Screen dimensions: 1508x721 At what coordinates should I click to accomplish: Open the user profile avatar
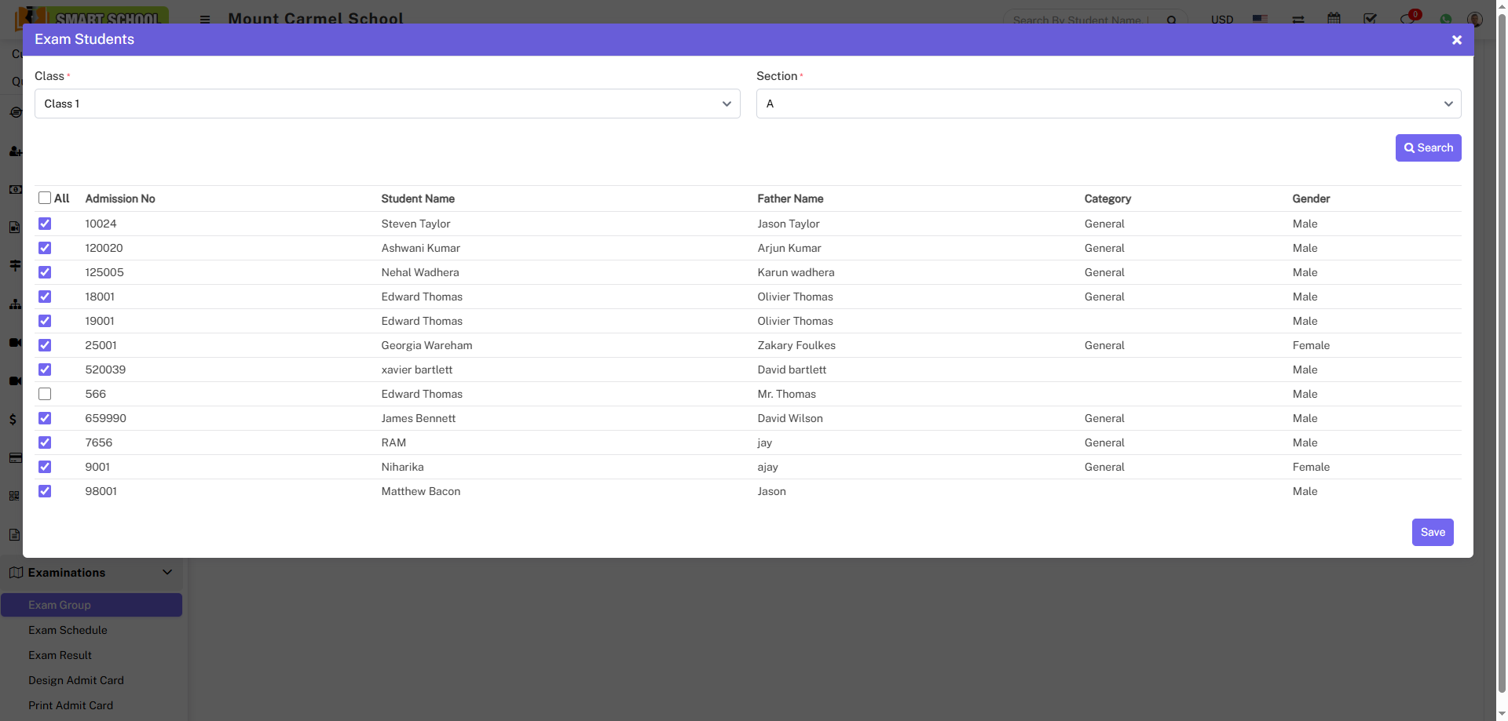tap(1474, 19)
